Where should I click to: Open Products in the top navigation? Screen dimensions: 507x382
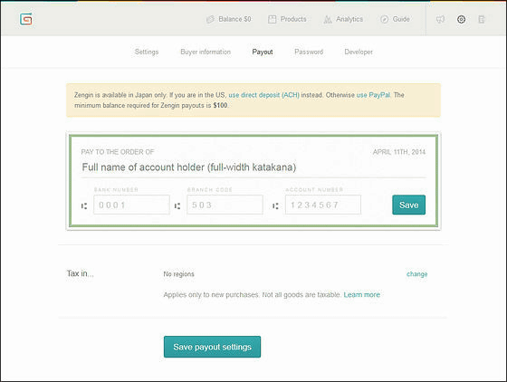pyautogui.click(x=287, y=19)
